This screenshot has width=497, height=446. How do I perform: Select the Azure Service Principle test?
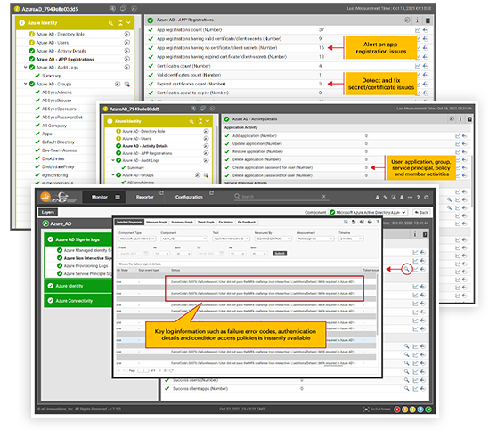coord(87,273)
